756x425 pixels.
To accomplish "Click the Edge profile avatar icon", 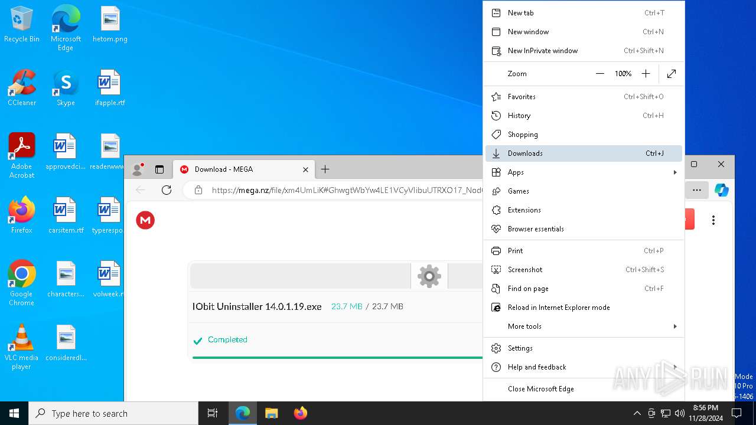I will pos(138,169).
